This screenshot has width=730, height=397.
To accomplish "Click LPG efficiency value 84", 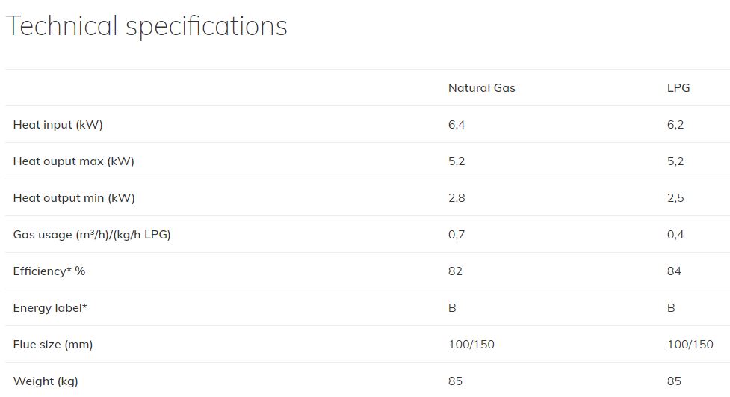I will (x=674, y=271).
